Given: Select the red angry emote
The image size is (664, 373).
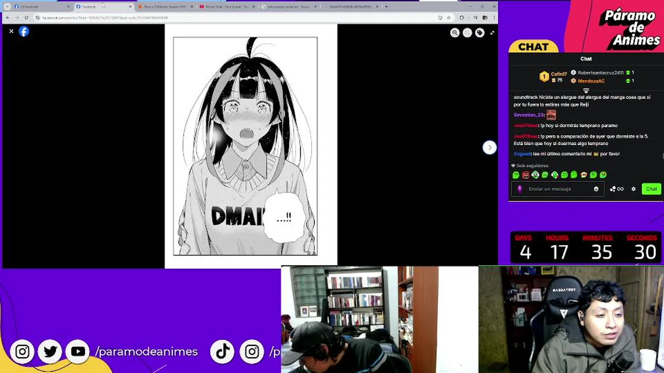Looking at the screenshot, I should [x=525, y=175].
